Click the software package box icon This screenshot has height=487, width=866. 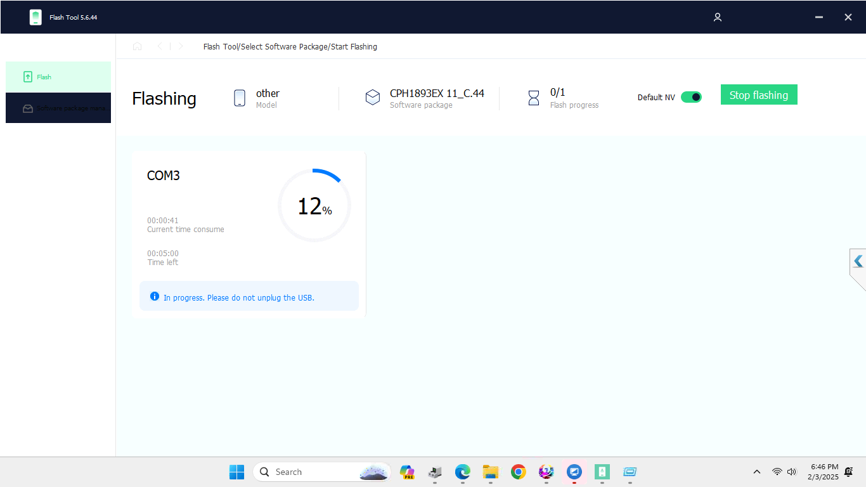coord(373,98)
